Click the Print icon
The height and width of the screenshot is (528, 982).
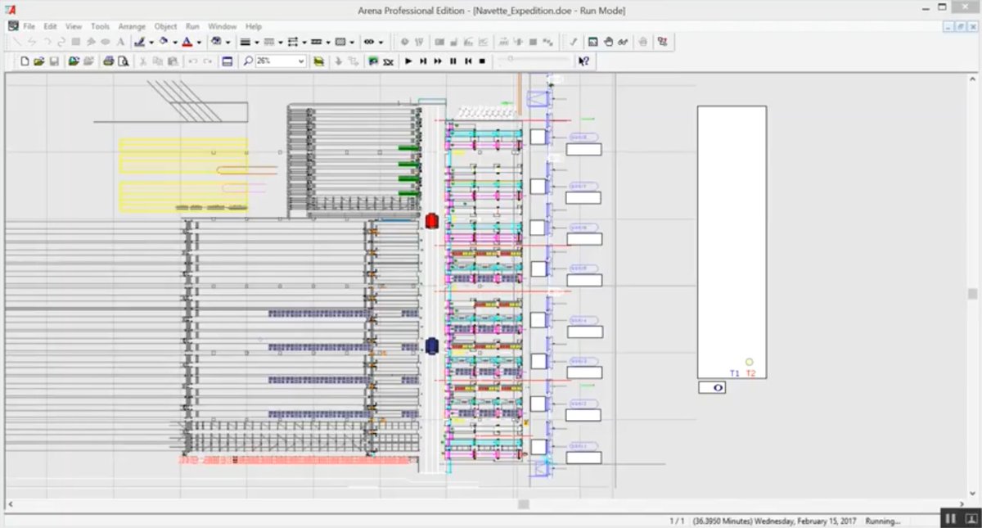pyautogui.click(x=108, y=61)
